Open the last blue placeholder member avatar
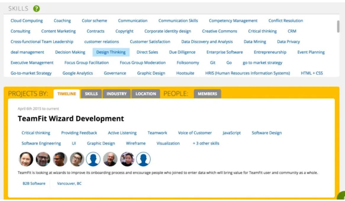Image resolution: width=345 pixels, height=201 pixels. (x=143, y=159)
